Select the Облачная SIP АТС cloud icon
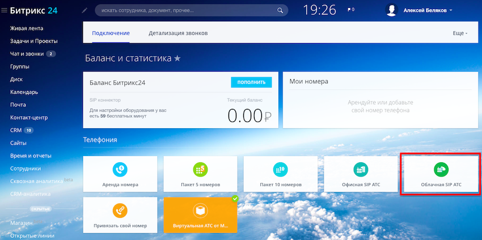The image size is (482, 240). tap(441, 170)
